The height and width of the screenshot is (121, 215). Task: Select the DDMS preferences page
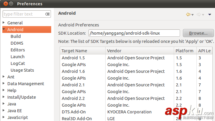pos(17,43)
